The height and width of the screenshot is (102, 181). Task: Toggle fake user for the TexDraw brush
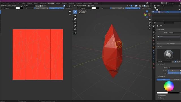click(176, 61)
